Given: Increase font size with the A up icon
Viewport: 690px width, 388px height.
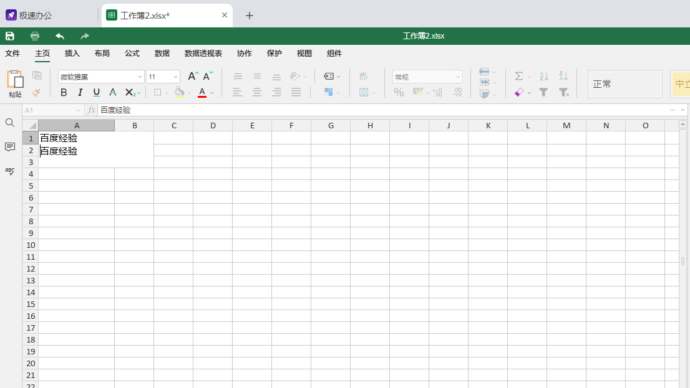Looking at the screenshot, I should tap(193, 76).
